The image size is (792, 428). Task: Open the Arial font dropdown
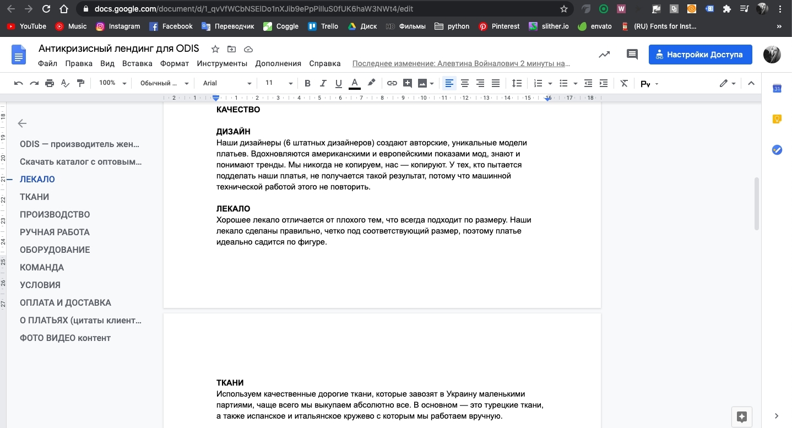[x=226, y=83]
